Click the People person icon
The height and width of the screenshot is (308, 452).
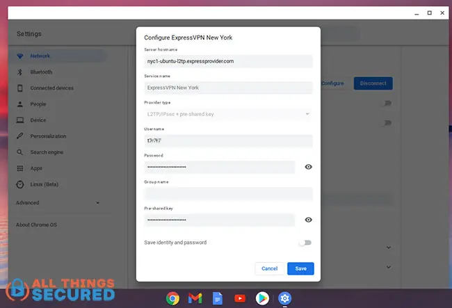[20, 104]
